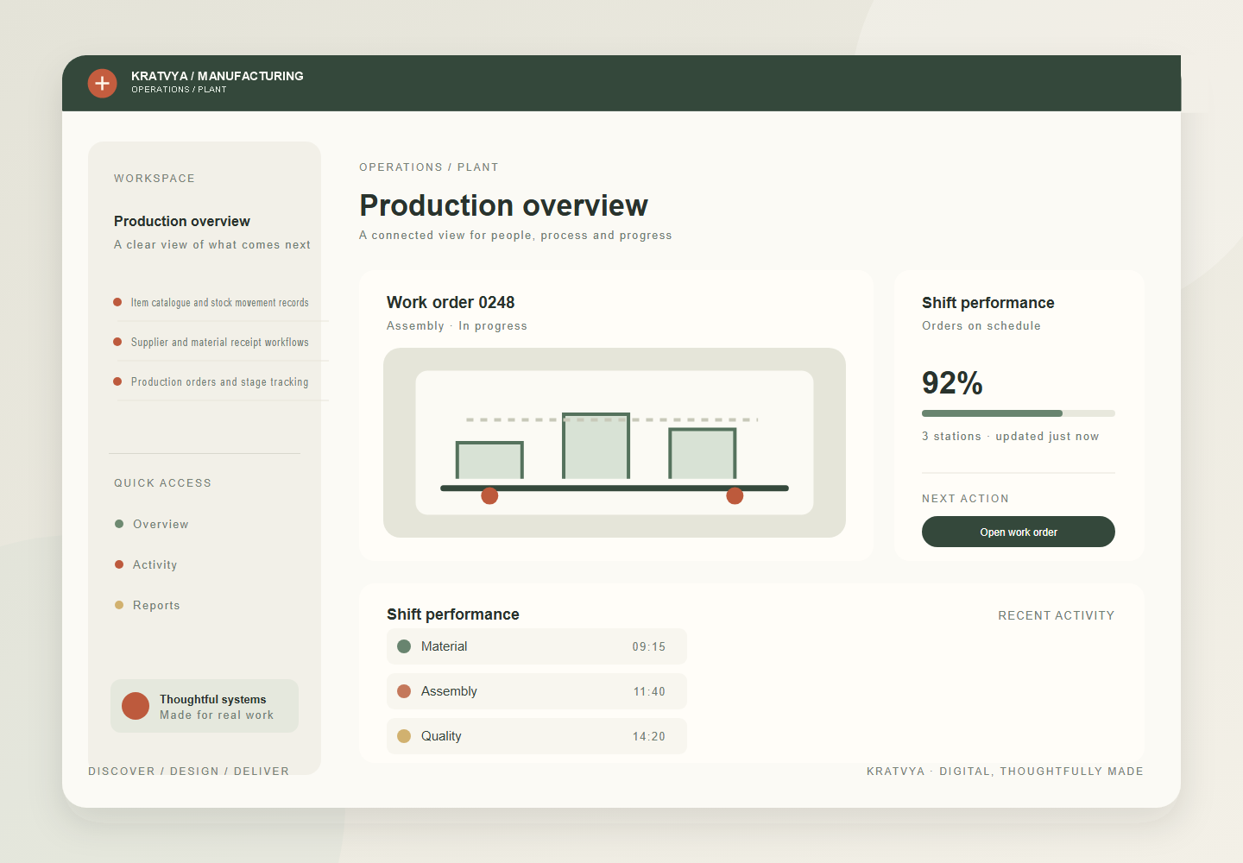Click the orange circle beside Thoughtful systems
The height and width of the screenshot is (863, 1243).
coord(136,706)
